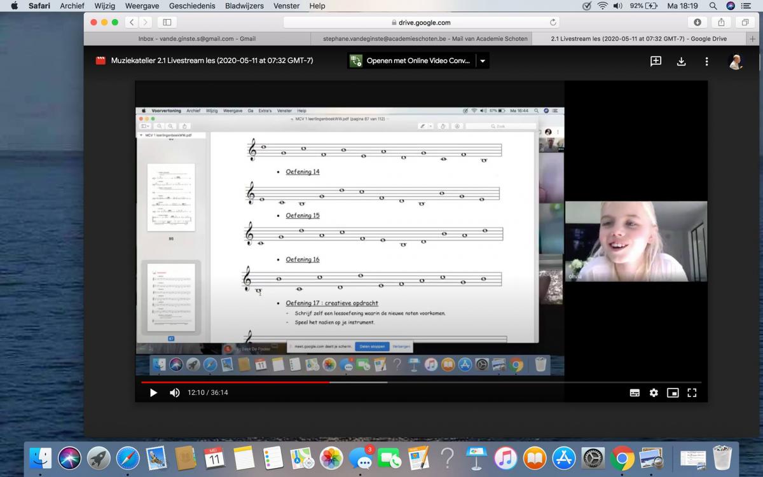Open video settings gear

(654, 393)
